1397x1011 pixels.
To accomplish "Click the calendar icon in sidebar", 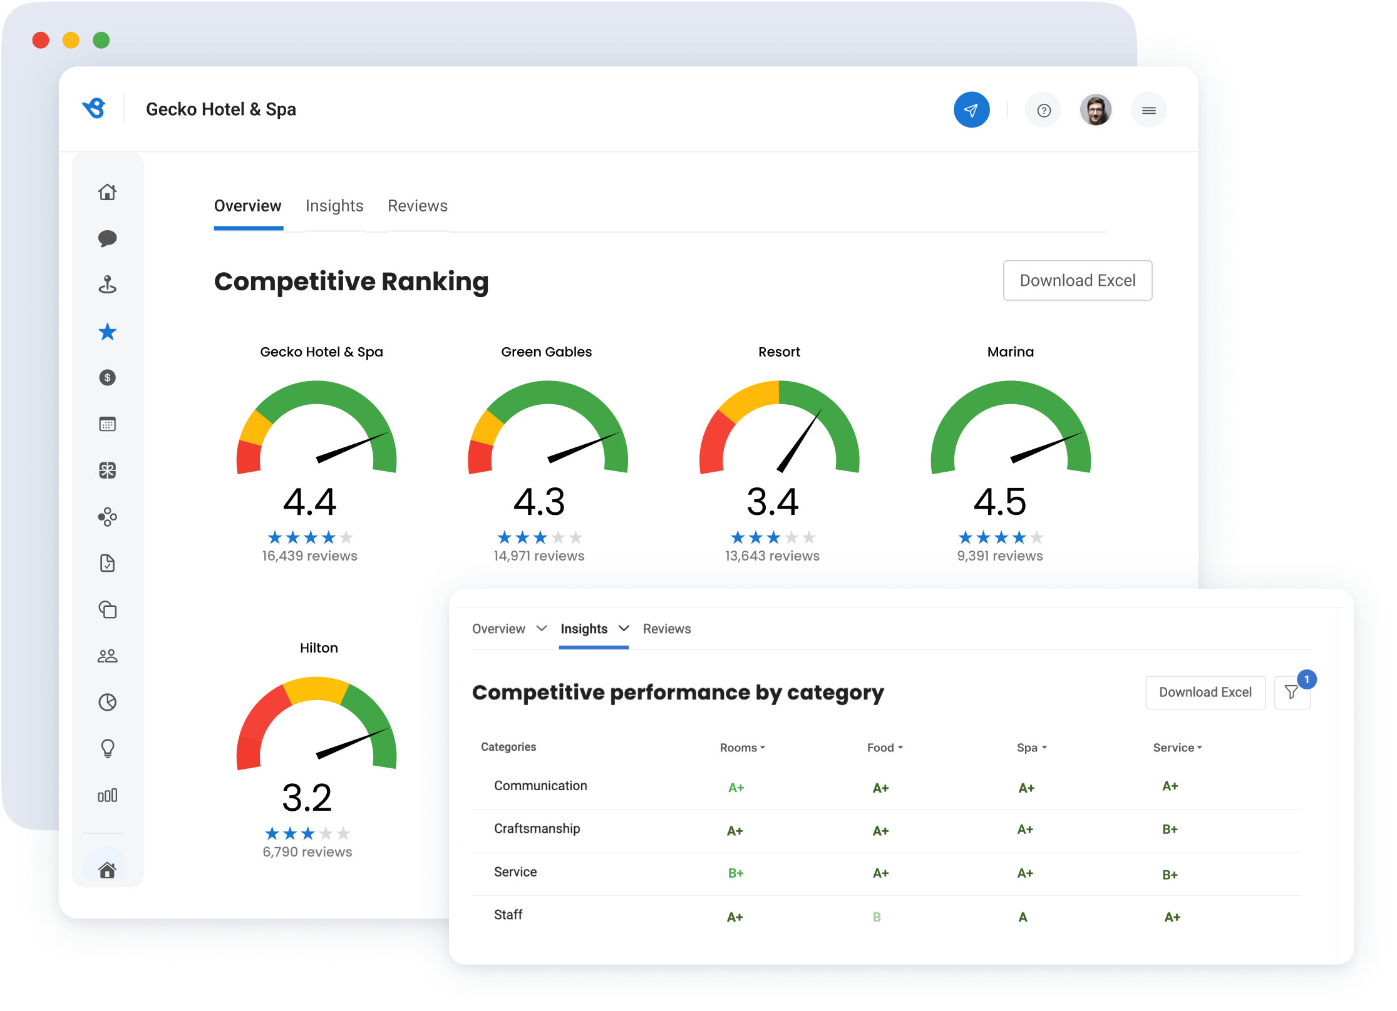I will point(107,424).
